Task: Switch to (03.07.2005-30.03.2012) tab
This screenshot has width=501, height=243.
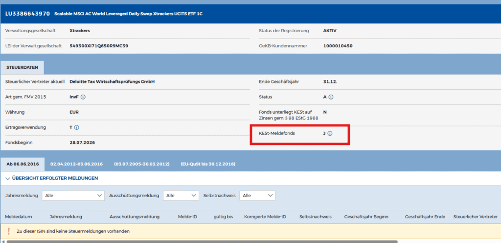Action: 141,164
